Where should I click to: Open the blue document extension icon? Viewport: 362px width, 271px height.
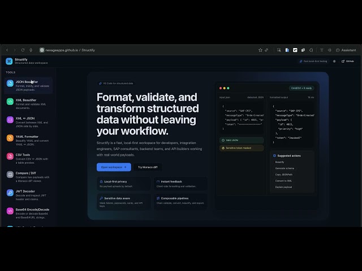click(x=287, y=50)
